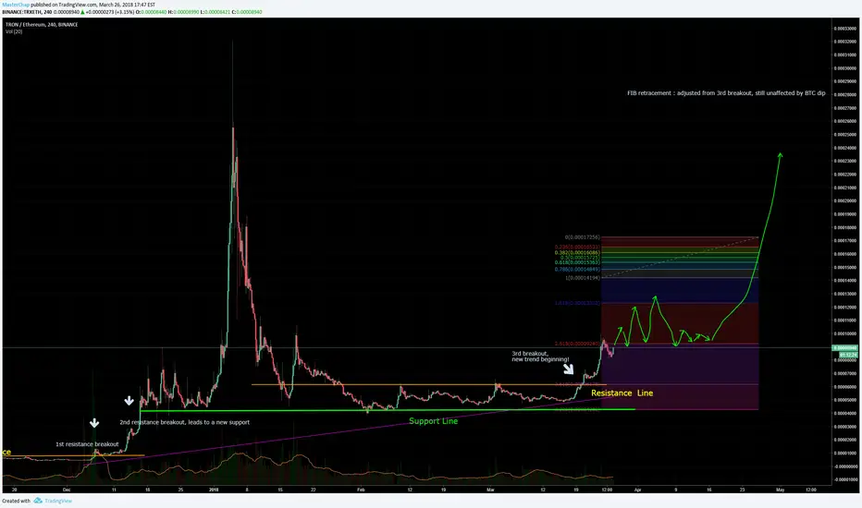The width and height of the screenshot is (862, 508).
Task: Open the TradingView link beside 'Created with'
Action: (58, 501)
